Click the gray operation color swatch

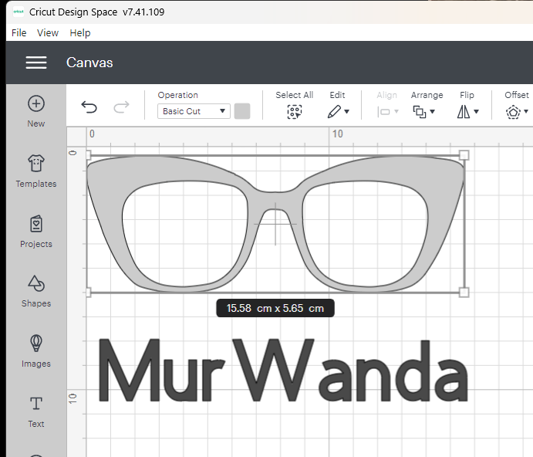click(242, 111)
